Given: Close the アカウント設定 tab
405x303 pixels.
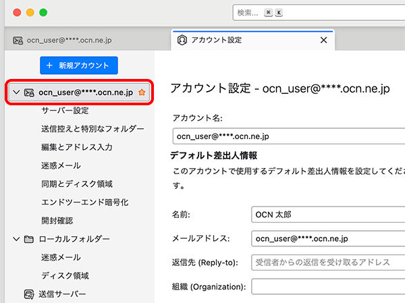Looking at the screenshot, I should tap(323, 40).
